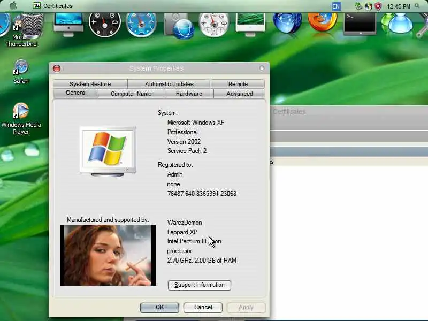
Task: Select the General tab
Action: (x=76, y=93)
